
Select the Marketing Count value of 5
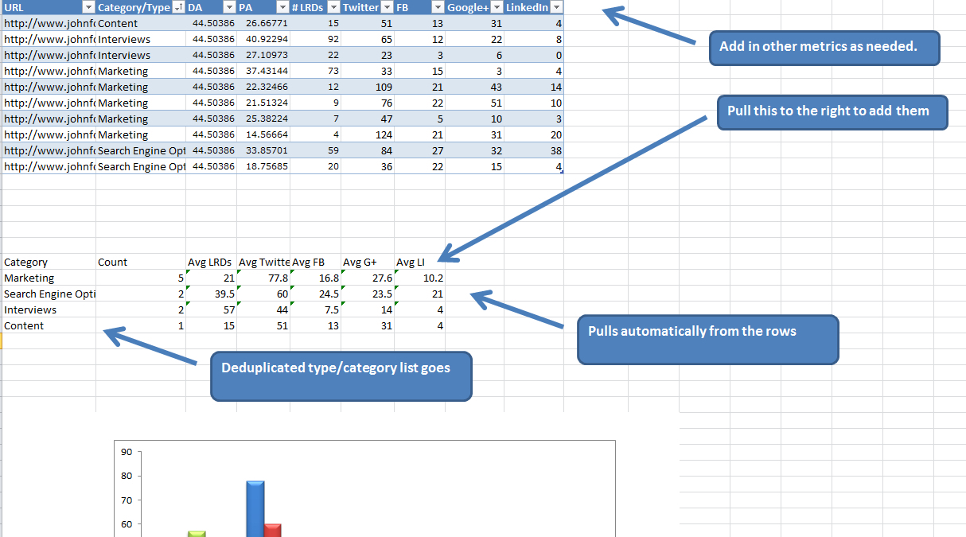coord(179,278)
